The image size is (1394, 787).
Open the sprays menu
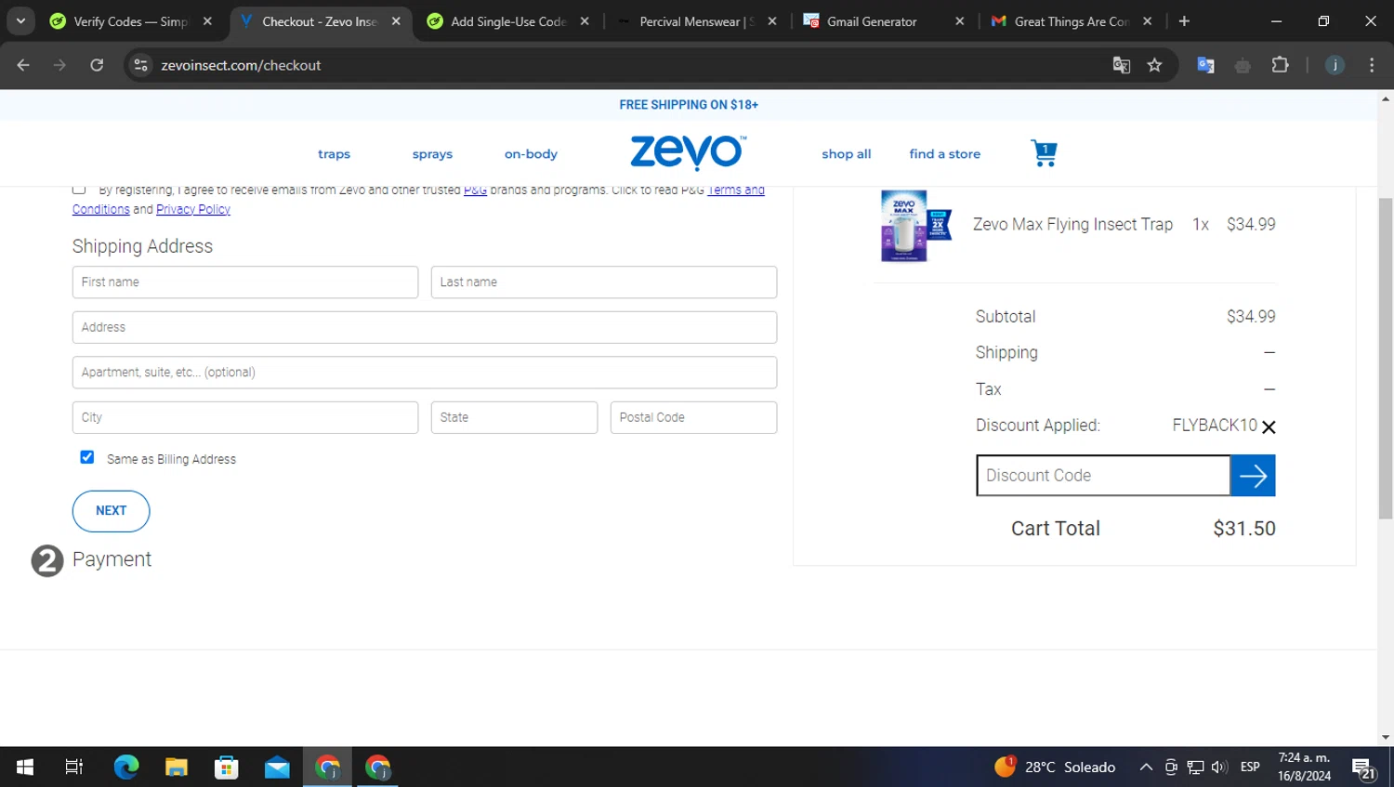(432, 154)
